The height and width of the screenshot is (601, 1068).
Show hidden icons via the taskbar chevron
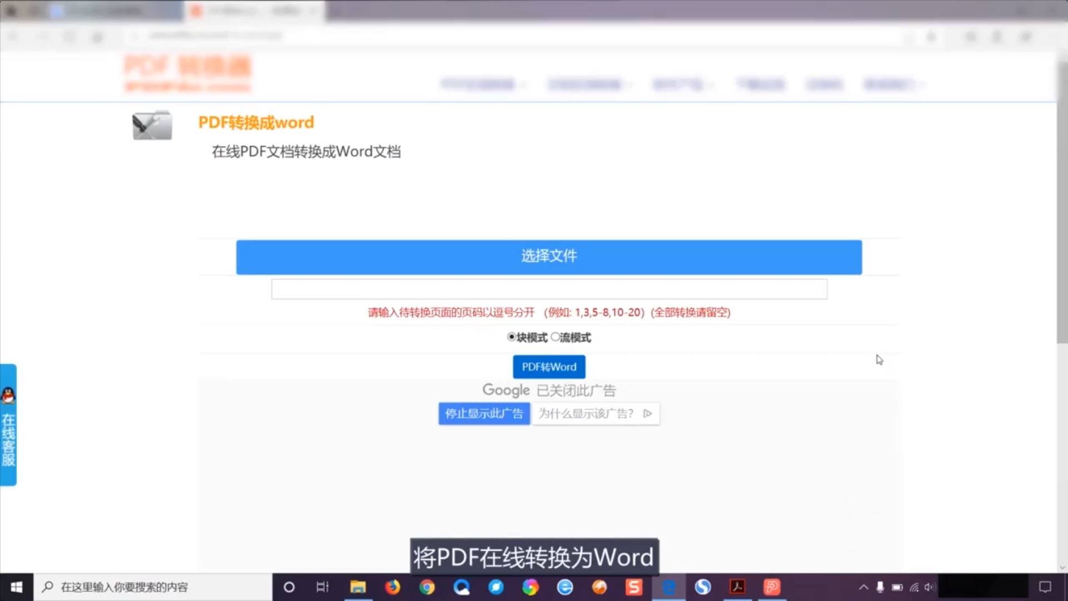click(x=864, y=587)
